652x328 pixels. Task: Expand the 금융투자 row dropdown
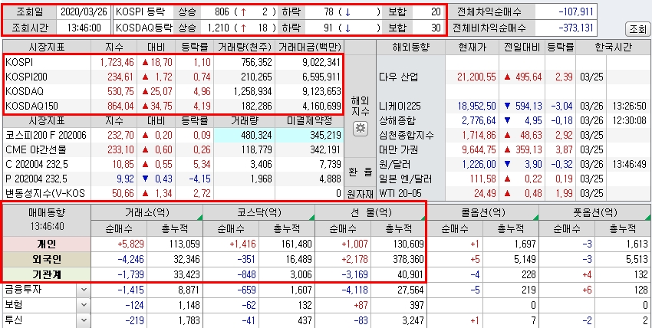point(84,290)
